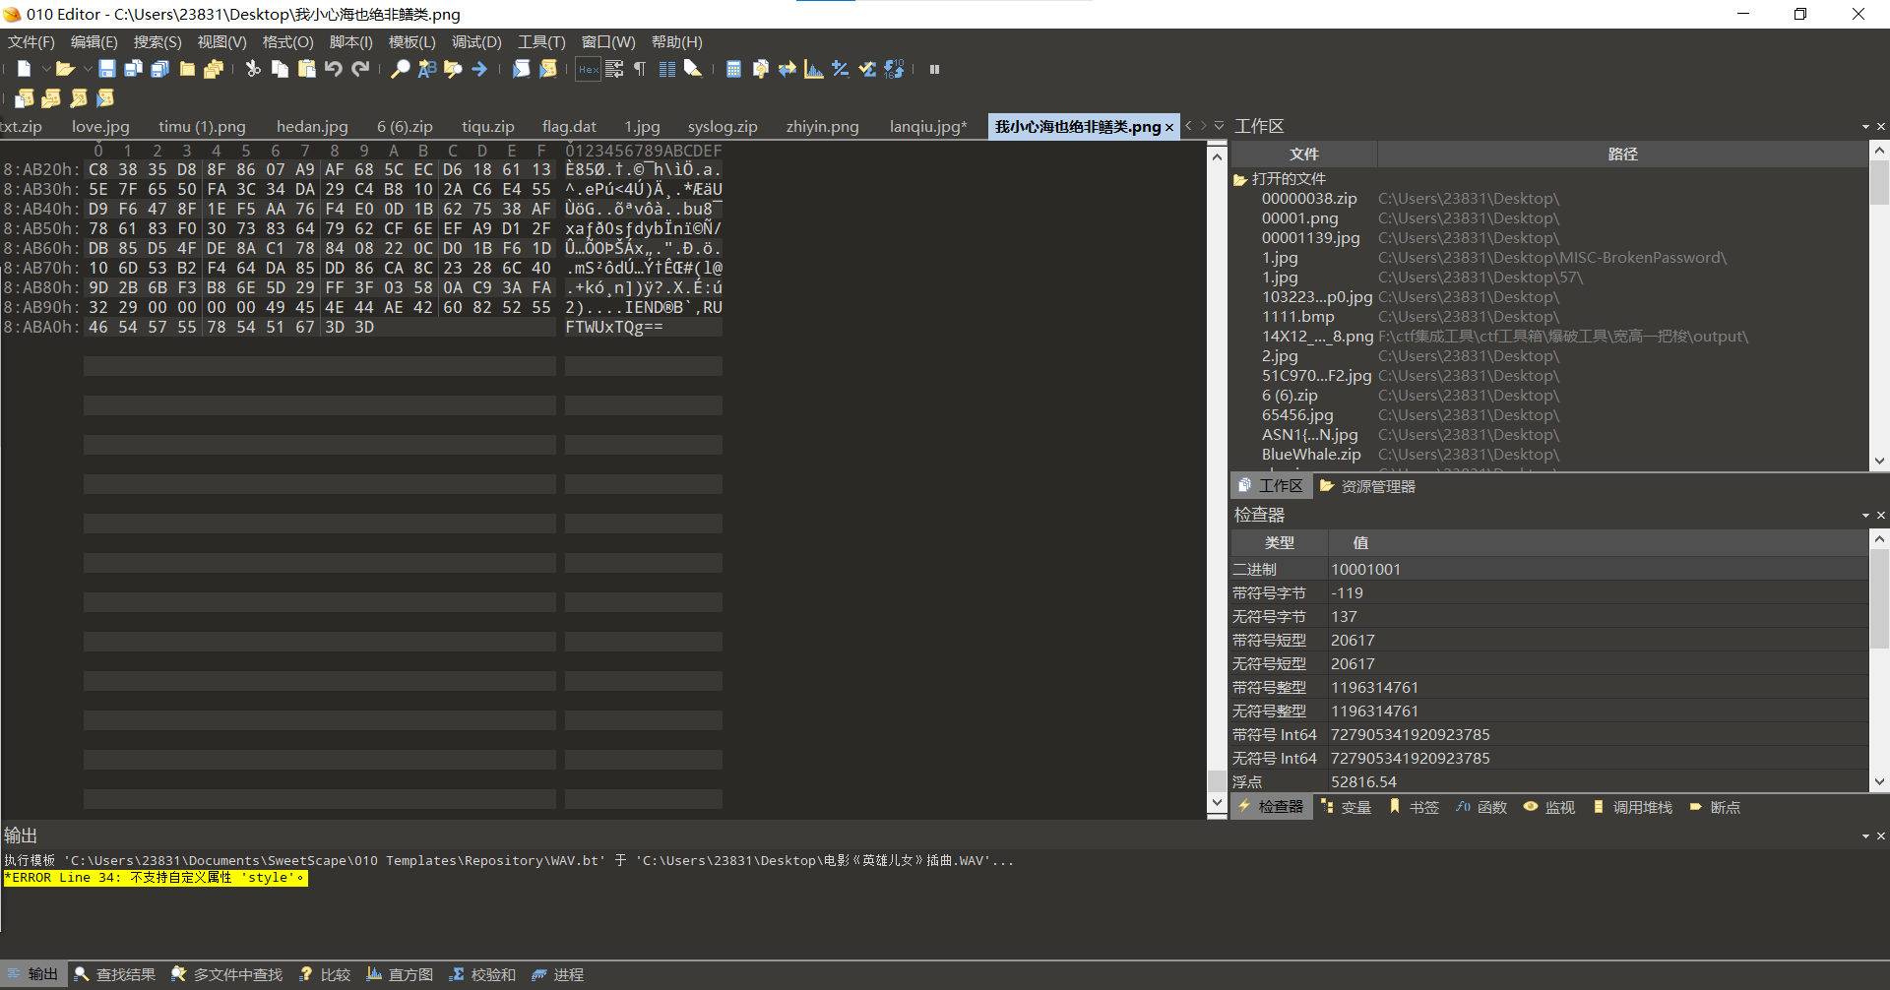Image resolution: width=1890 pixels, height=990 pixels.
Task: Open the 输出 panel options dropdown
Action: [x=1865, y=836]
